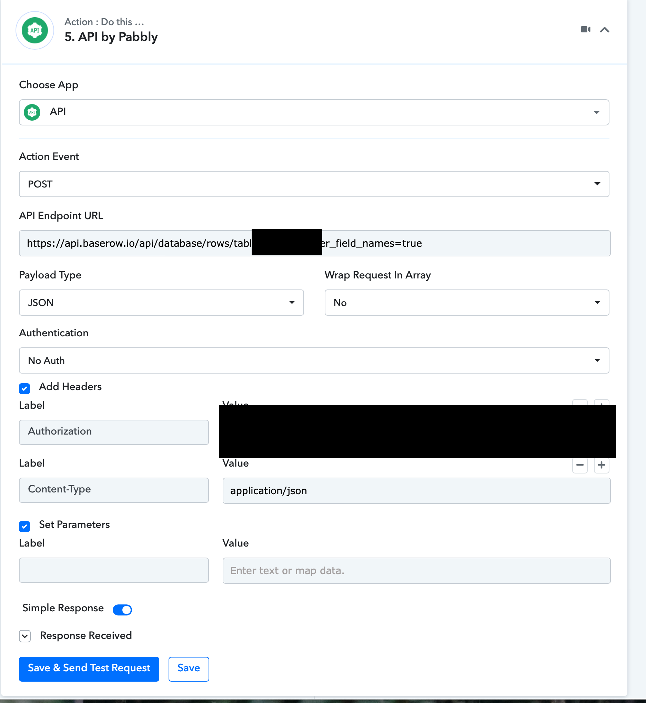
Task: Click the empty parameter Label field
Action: click(x=114, y=570)
